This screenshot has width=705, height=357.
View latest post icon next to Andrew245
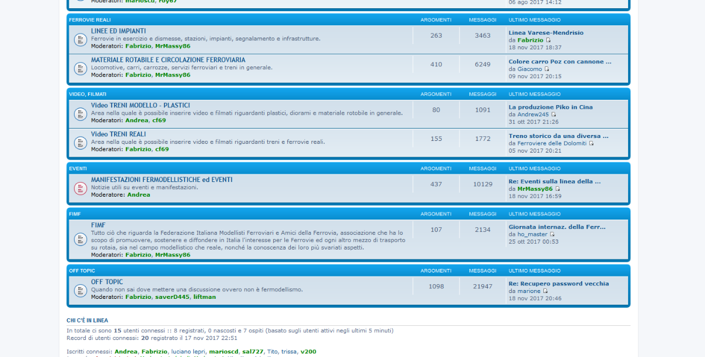pos(553,114)
